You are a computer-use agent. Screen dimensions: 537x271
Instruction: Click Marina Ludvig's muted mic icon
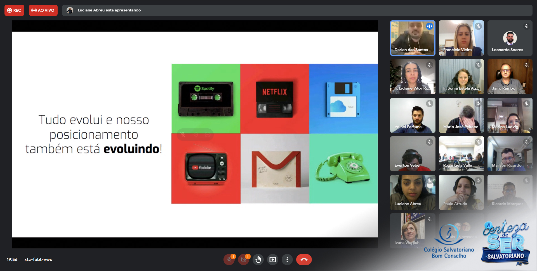pyautogui.click(x=527, y=104)
